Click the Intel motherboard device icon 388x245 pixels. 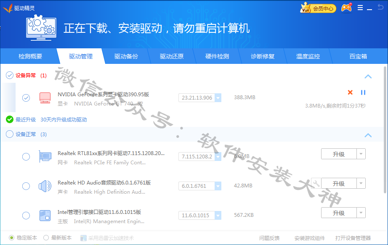tap(45, 215)
